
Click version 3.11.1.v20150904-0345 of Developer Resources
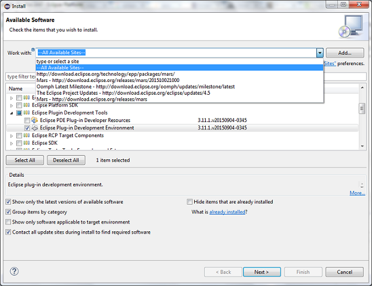tap(222, 120)
